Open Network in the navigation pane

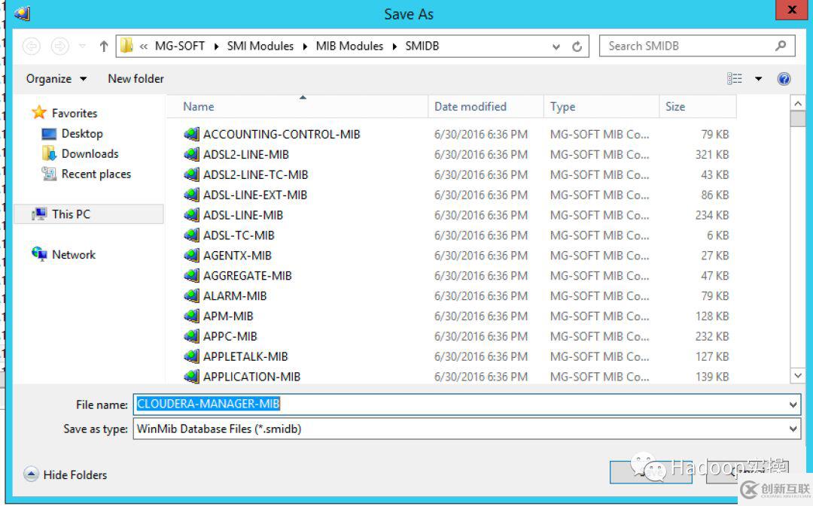pyautogui.click(x=73, y=255)
